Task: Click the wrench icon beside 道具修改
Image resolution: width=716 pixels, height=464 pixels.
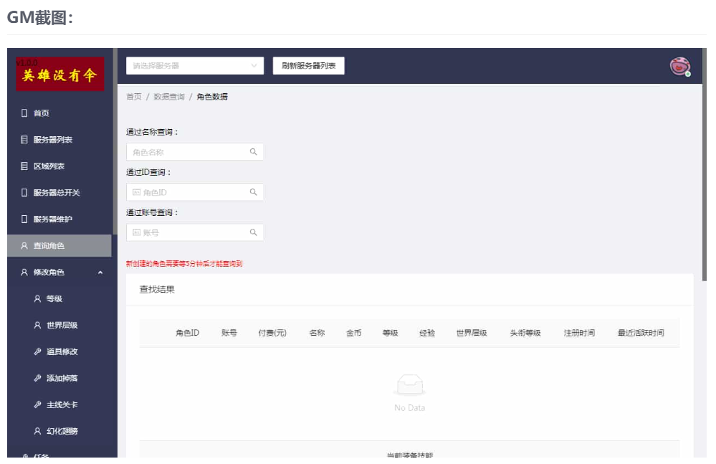Action: point(37,351)
